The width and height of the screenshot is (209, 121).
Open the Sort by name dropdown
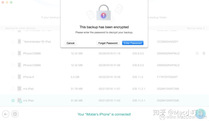[196, 28]
